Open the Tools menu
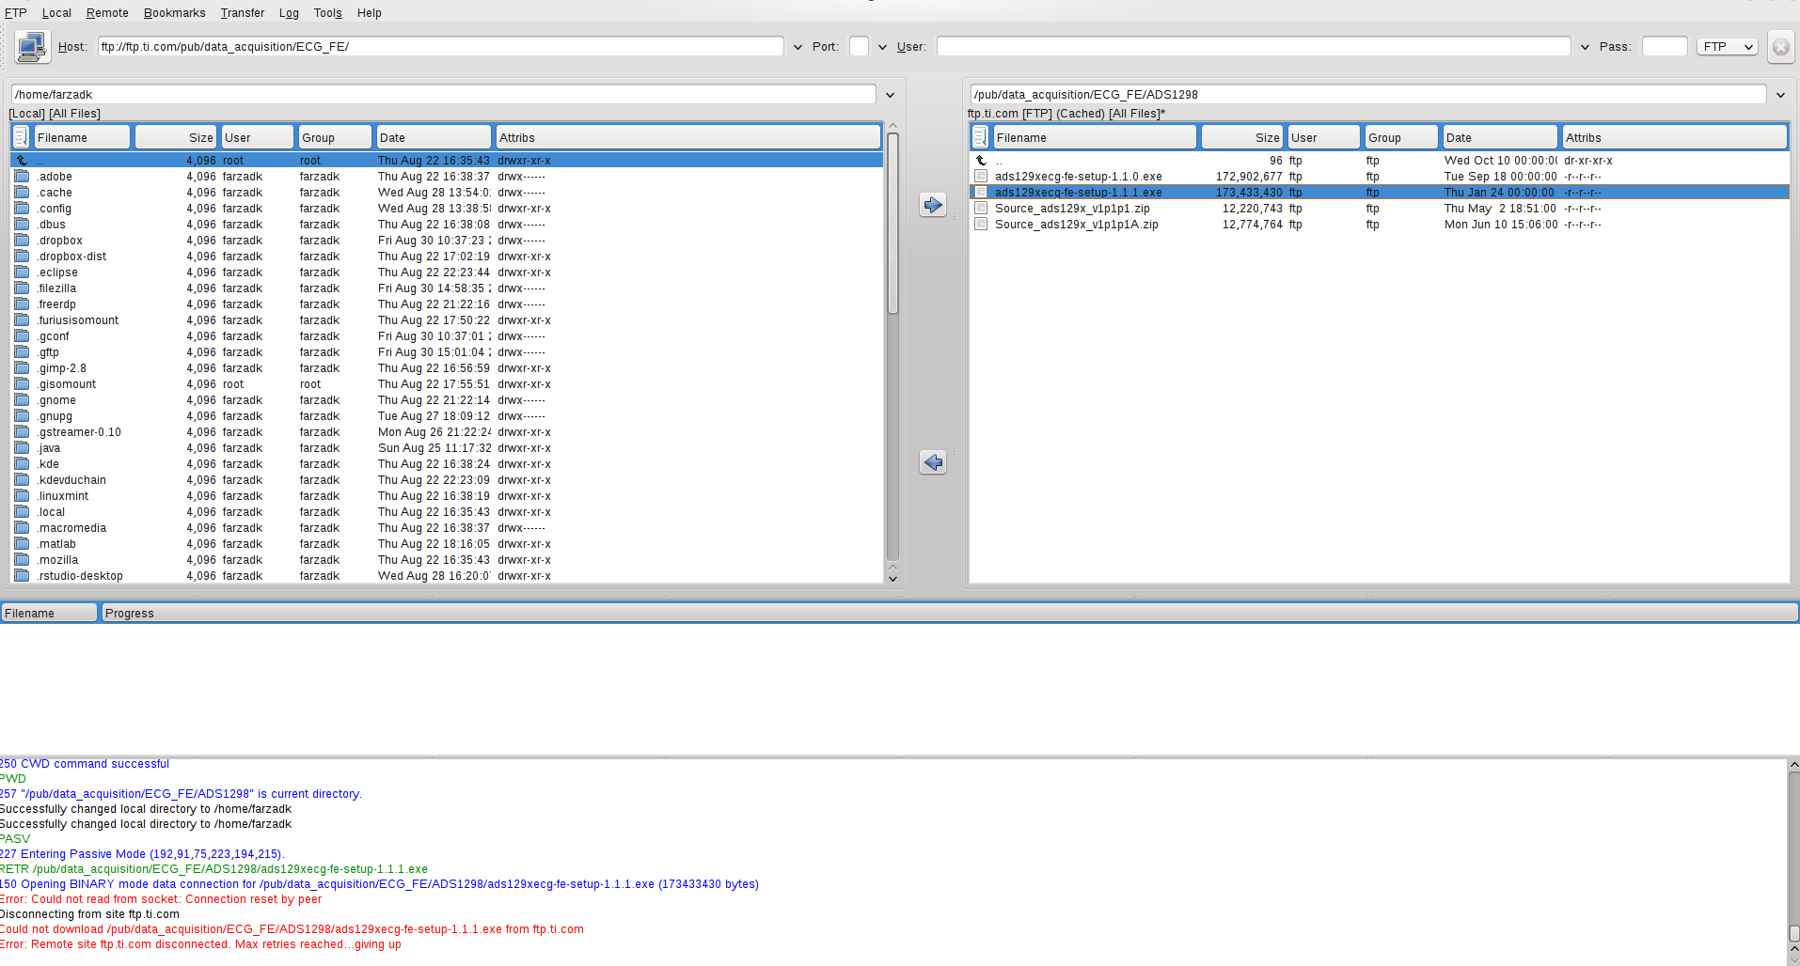Image resolution: width=1800 pixels, height=966 pixels. click(327, 13)
